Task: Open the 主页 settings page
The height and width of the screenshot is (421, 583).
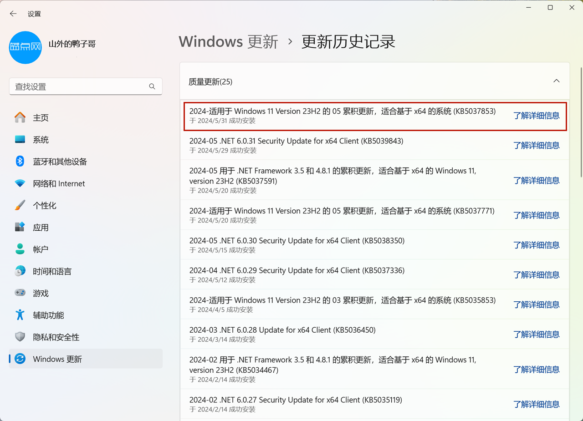Action: tap(86, 117)
